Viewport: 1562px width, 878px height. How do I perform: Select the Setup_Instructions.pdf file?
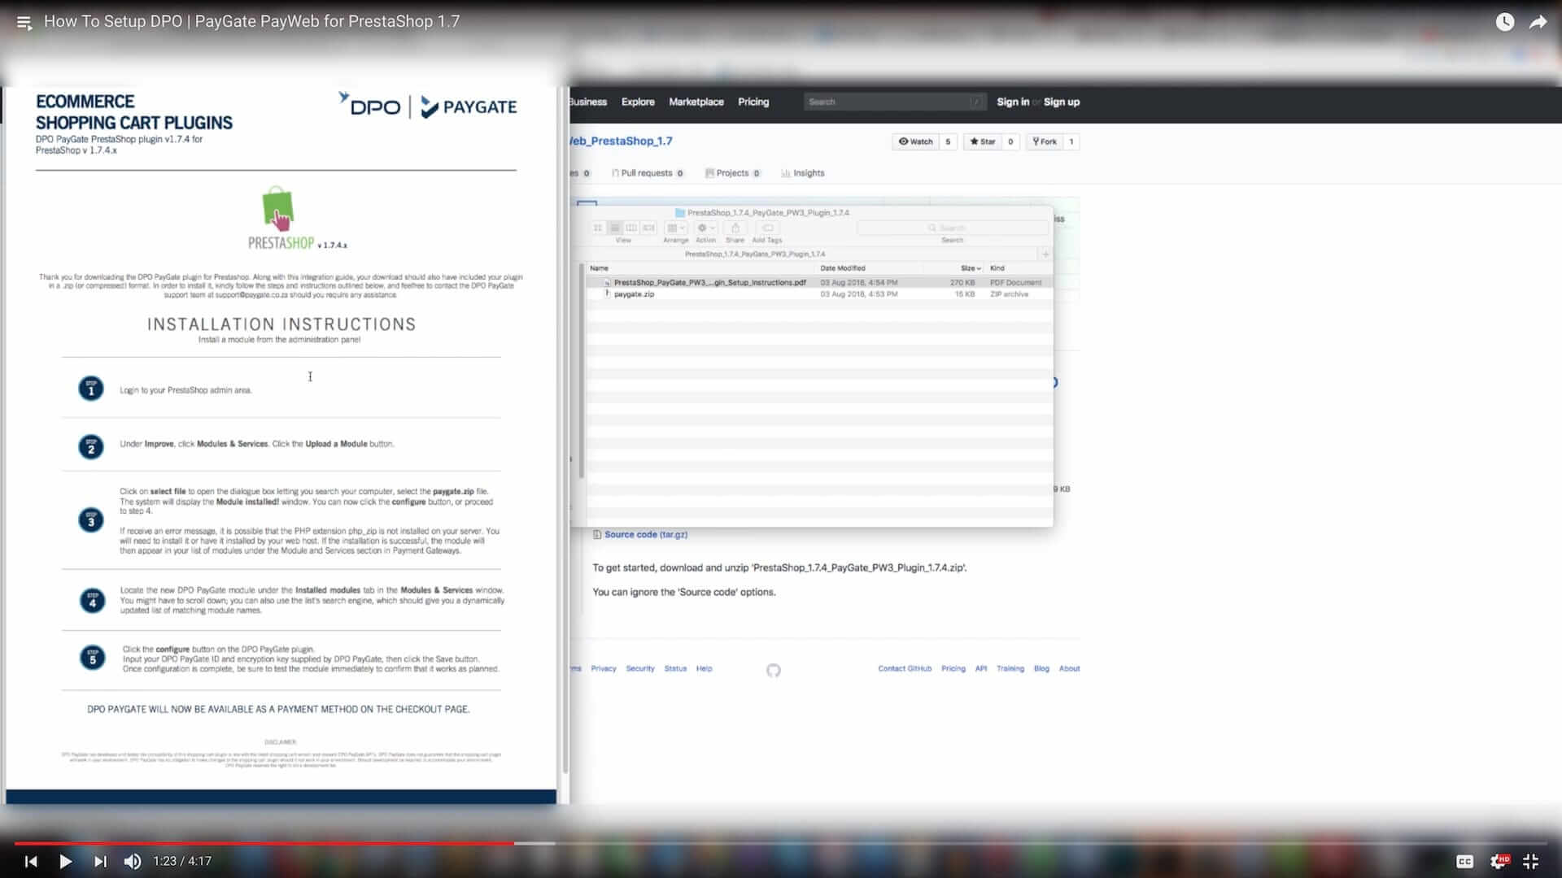819,283
